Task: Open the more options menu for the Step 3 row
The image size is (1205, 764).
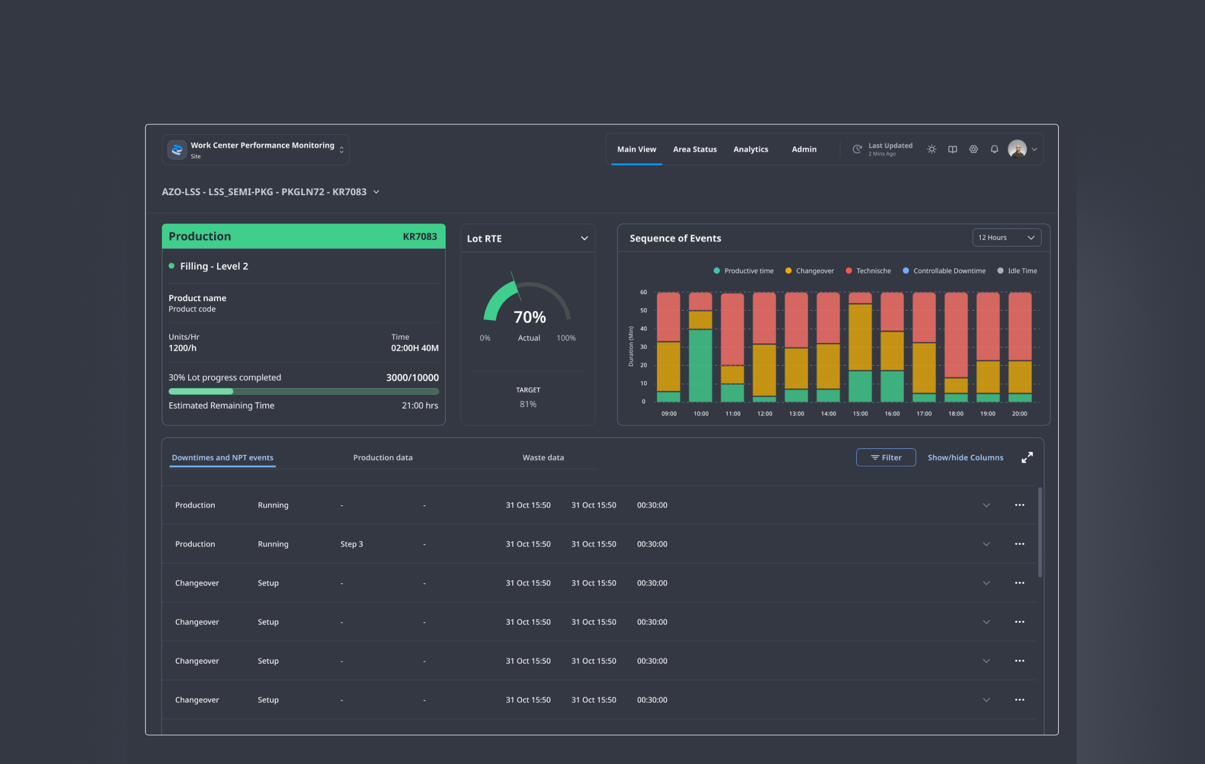Action: pyautogui.click(x=1020, y=544)
